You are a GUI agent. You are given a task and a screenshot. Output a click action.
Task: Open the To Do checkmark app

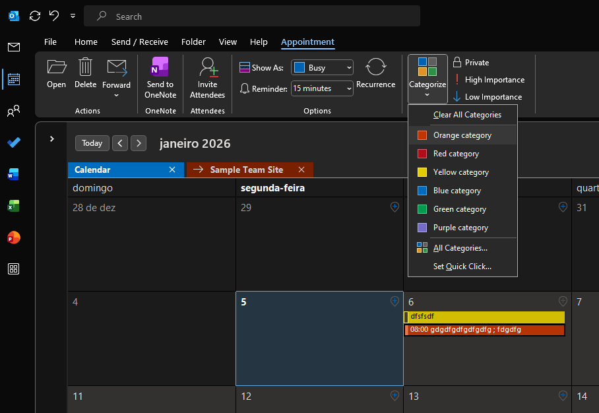[x=14, y=143]
